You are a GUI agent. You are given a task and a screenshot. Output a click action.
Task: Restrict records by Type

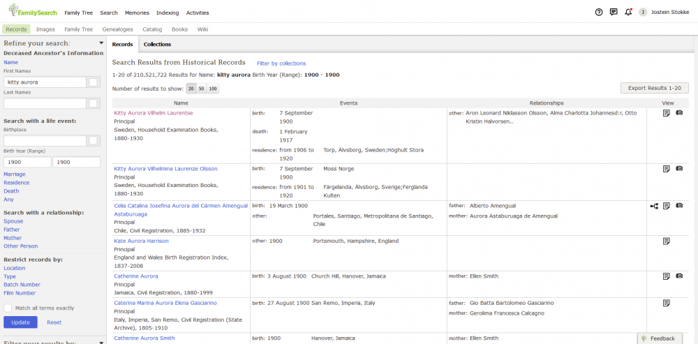(x=10, y=276)
